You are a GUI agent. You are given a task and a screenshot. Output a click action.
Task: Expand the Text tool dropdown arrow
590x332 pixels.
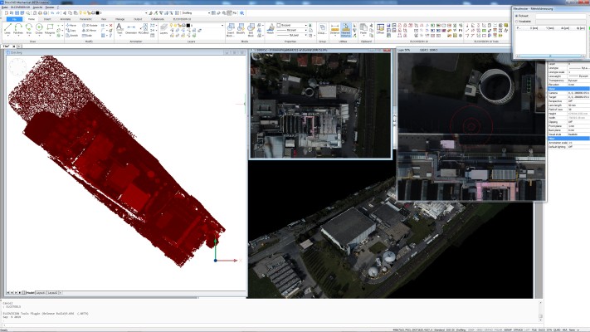119,35
